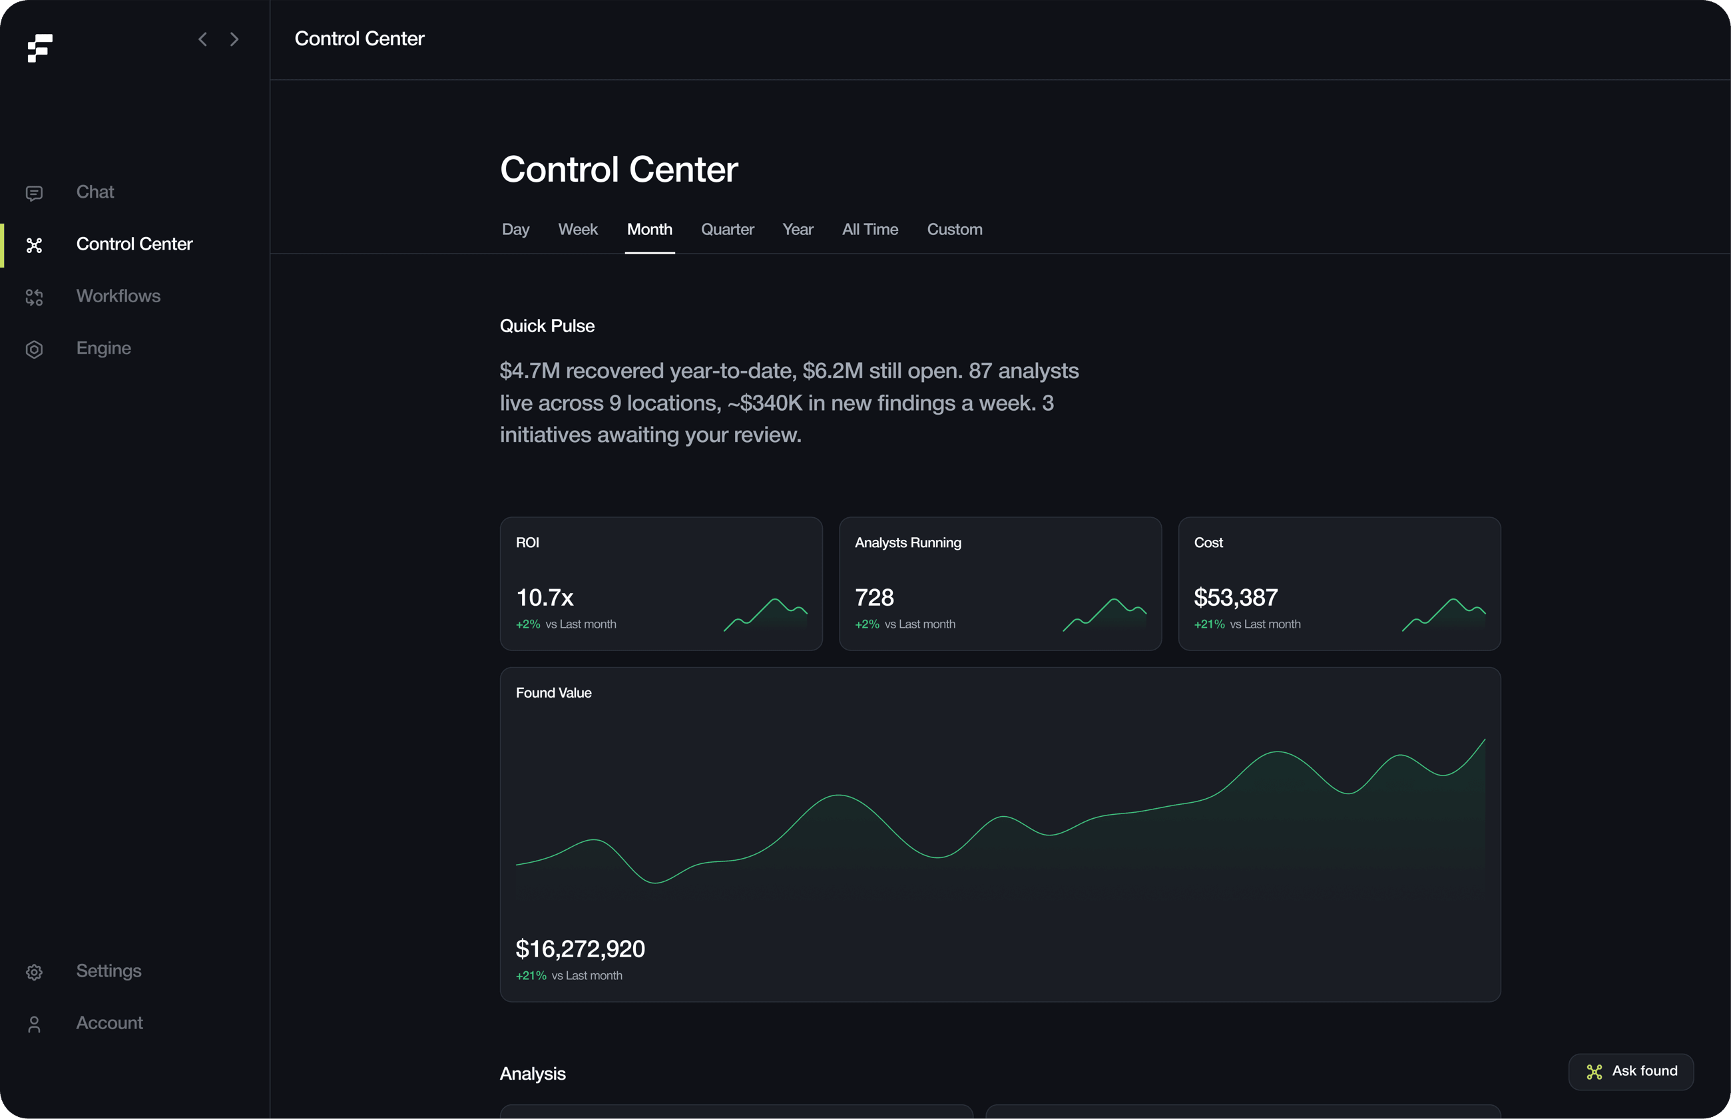
Task: Click the Account person icon
Action: tap(34, 1024)
